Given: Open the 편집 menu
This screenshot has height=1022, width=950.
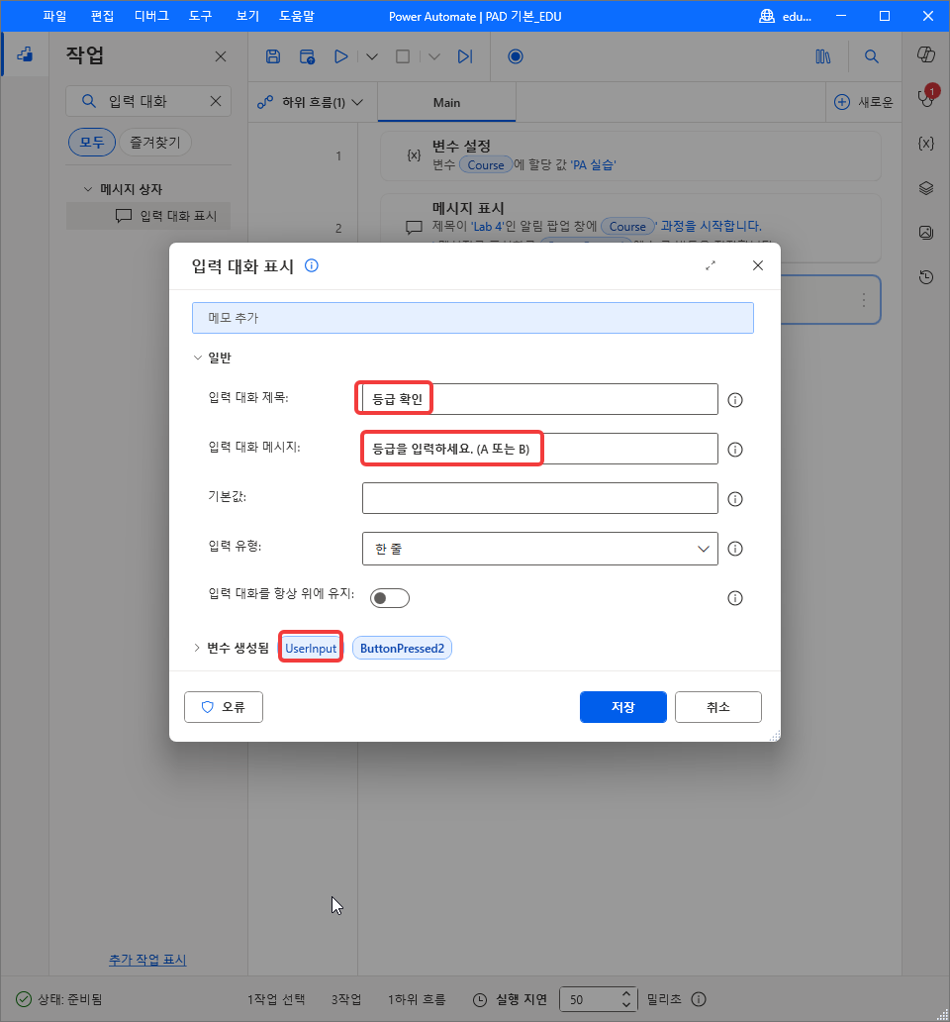Looking at the screenshot, I should (x=102, y=16).
